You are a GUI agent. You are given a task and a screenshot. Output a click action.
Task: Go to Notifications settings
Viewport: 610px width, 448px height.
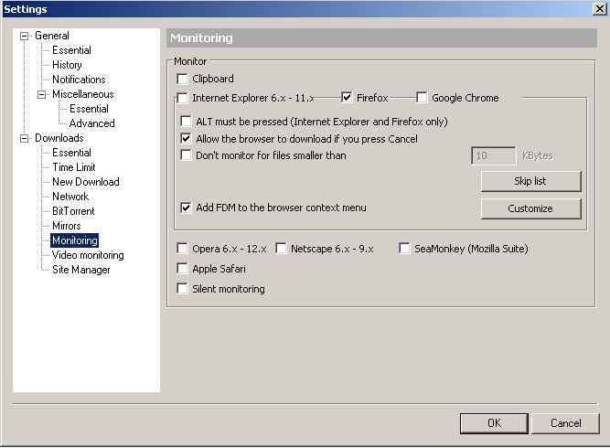click(79, 80)
